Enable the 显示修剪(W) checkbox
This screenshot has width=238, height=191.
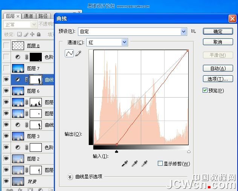160,163
